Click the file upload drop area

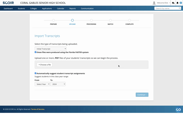(x=91, y=65)
